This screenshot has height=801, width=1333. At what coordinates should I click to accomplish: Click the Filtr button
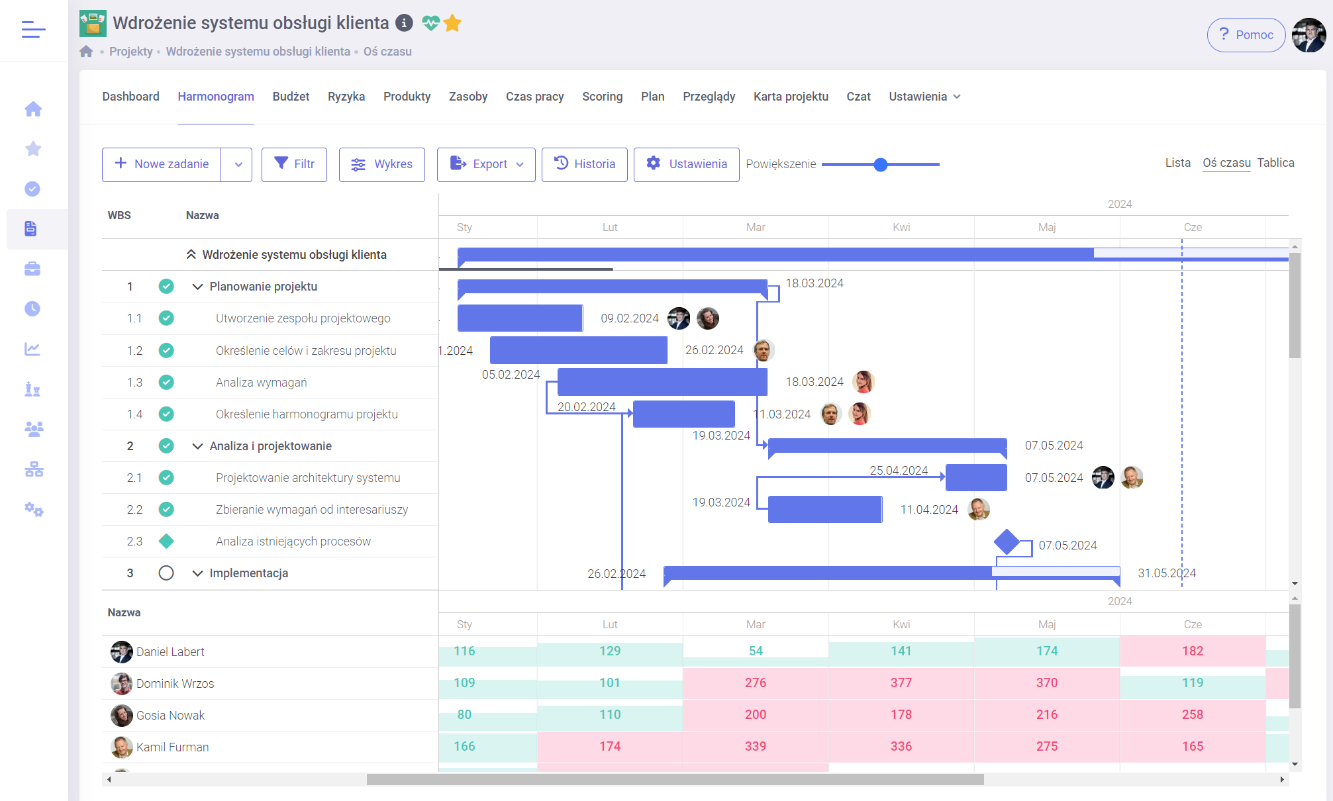pyautogui.click(x=294, y=165)
